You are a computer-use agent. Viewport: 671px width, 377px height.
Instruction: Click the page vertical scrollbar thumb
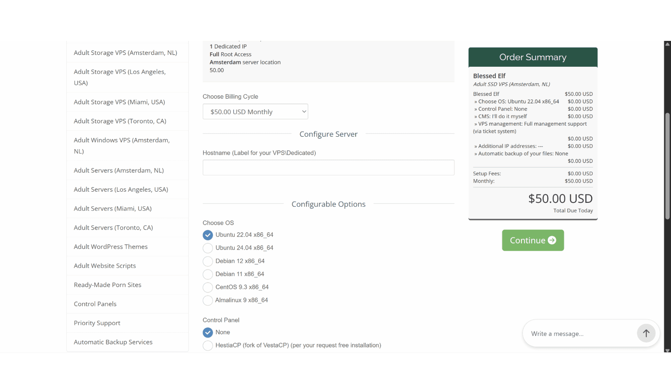[667, 166]
